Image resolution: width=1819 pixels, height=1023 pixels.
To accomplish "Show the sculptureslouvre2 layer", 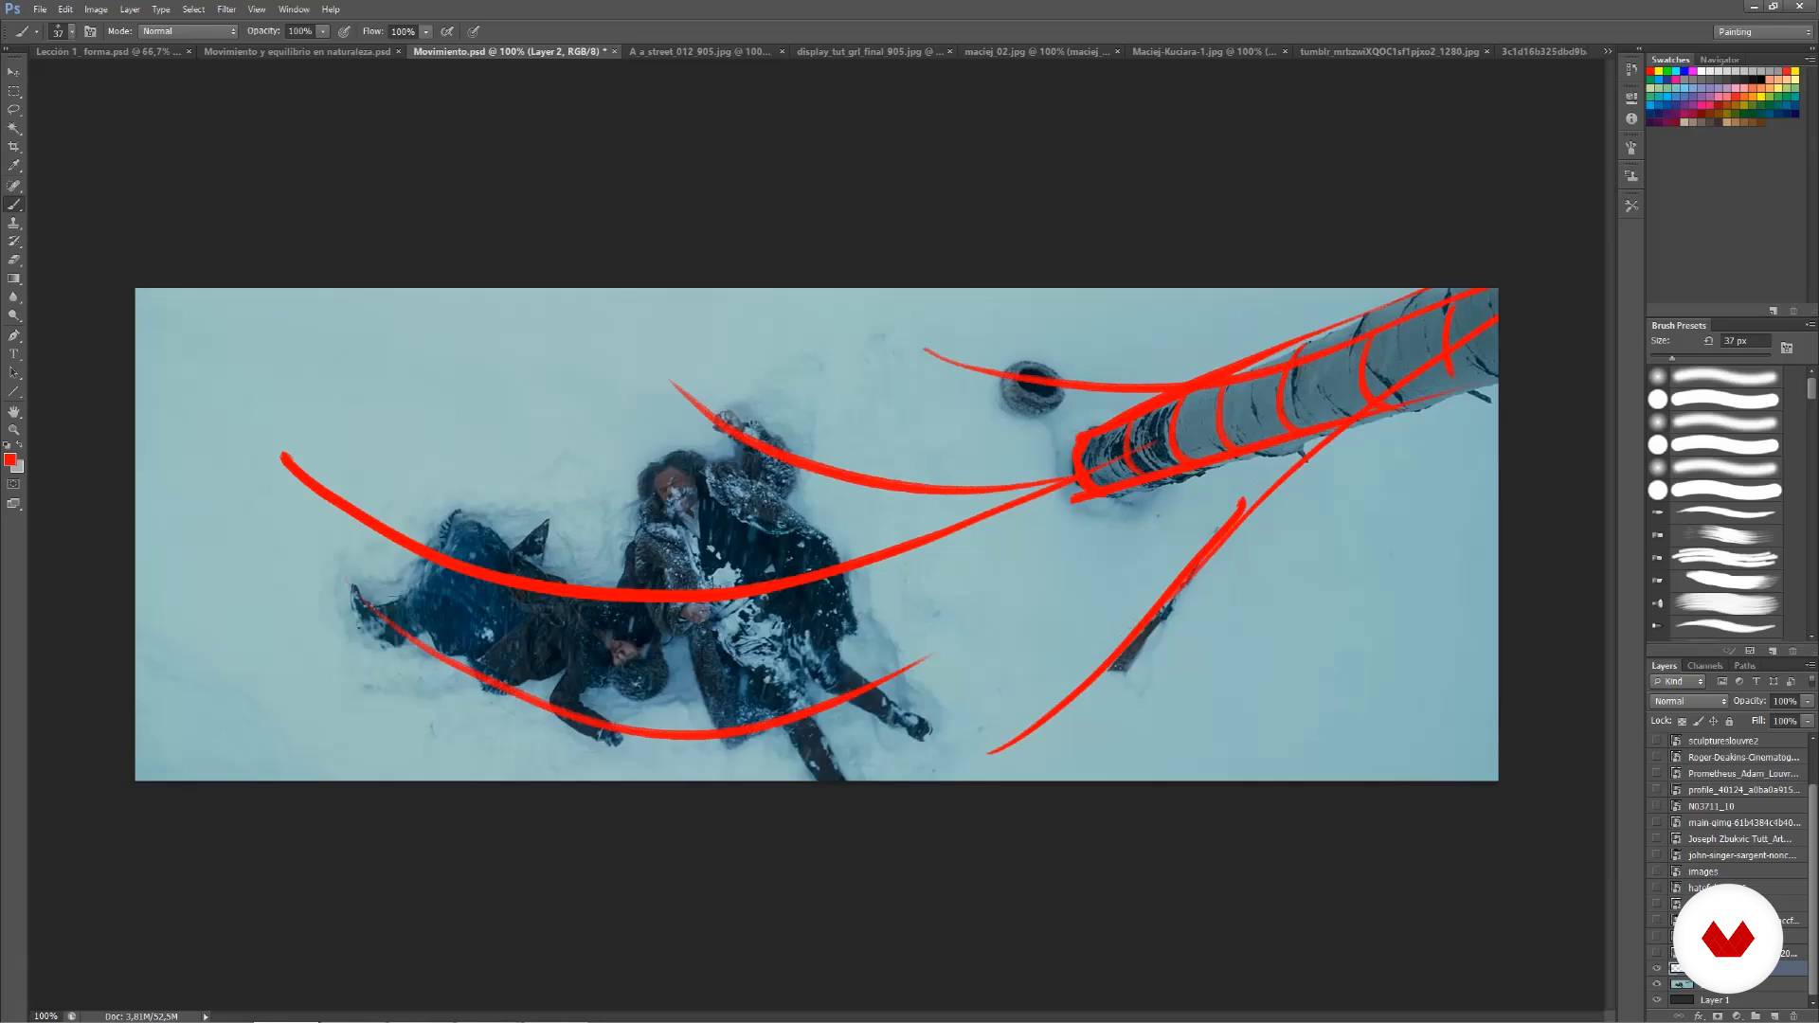I will tap(1657, 741).
